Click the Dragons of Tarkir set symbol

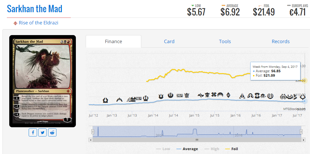pos(207,95)
